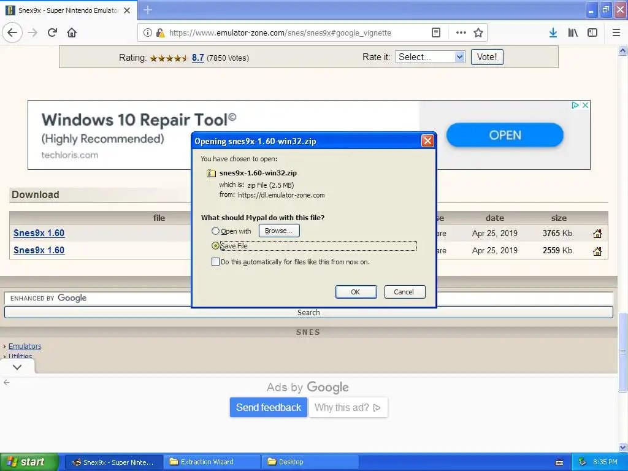
Task: Bookmark this page with the star icon
Action: (x=478, y=33)
